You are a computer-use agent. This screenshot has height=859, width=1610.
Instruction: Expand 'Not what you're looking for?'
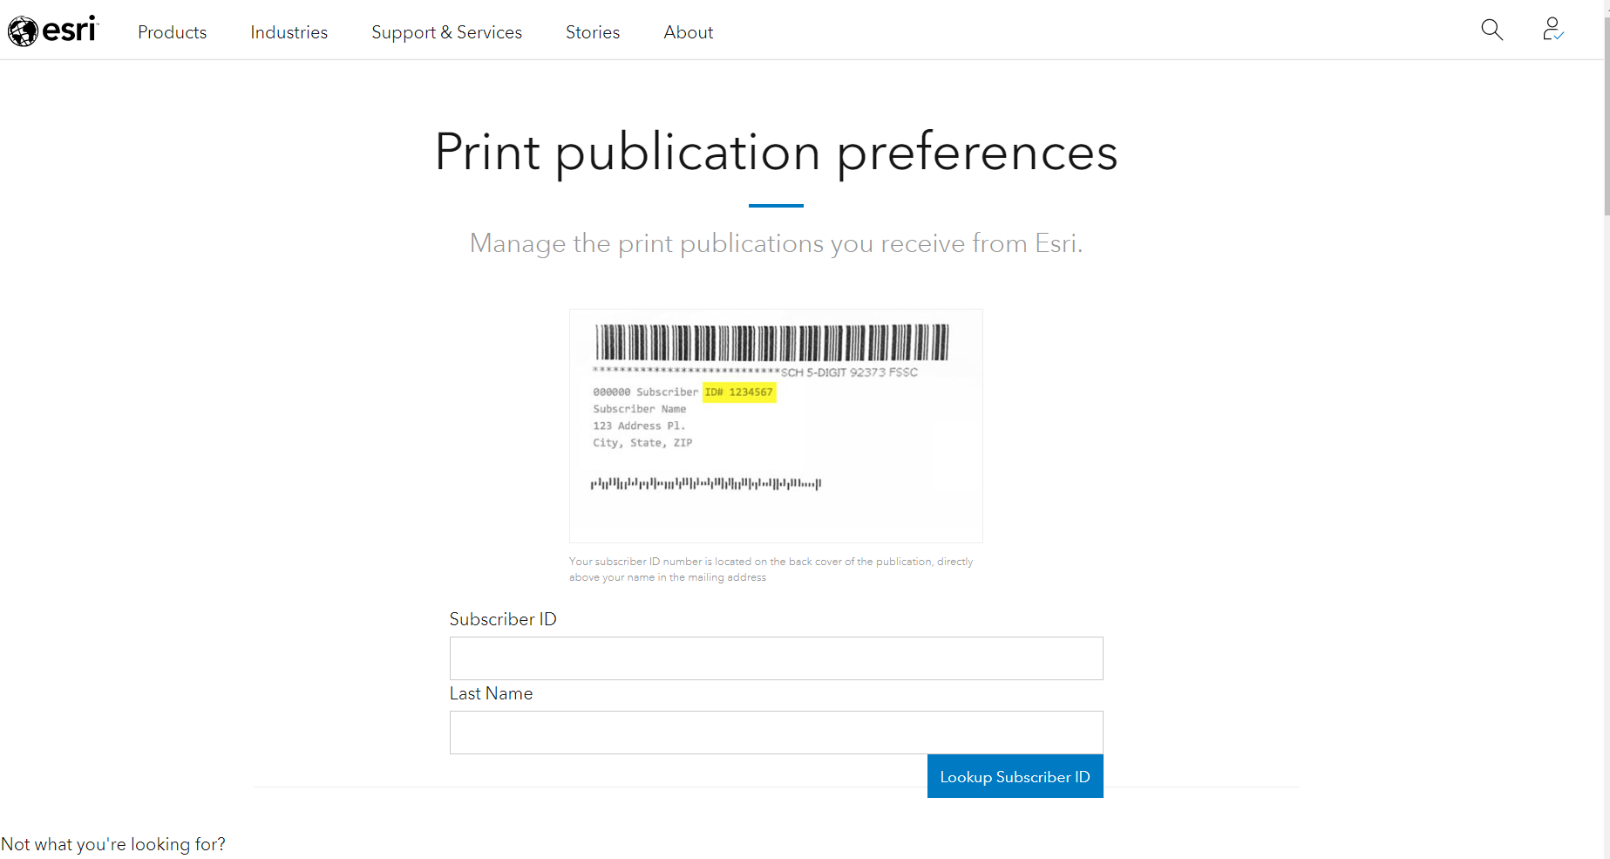[x=112, y=843]
